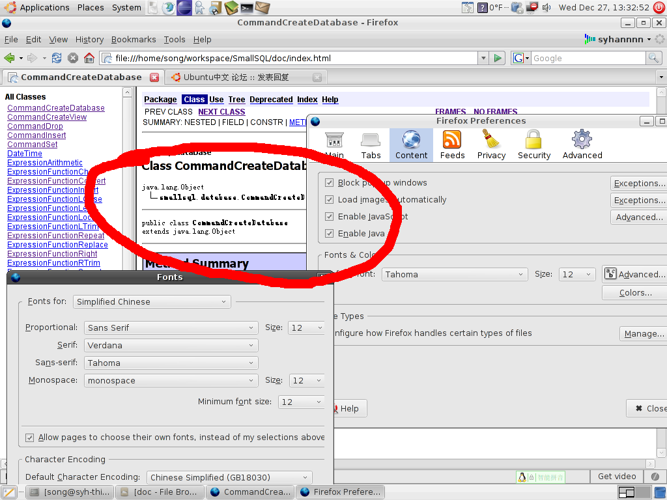Click the search magnifier icon
The height and width of the screenshot is (500, 667).
tap(653, 58)
